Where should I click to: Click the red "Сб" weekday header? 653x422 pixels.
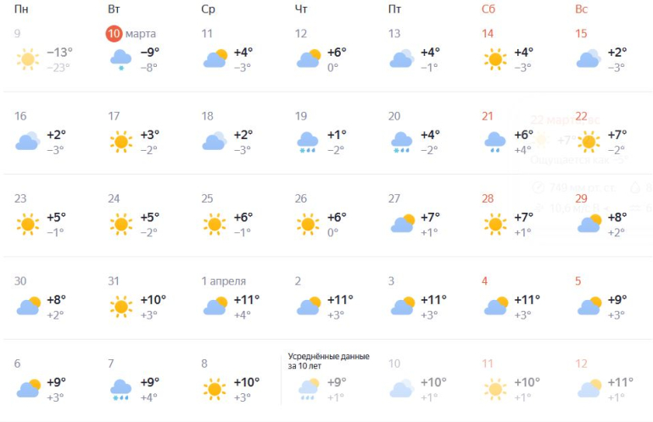pyautogui.click(x=488, y=9)
